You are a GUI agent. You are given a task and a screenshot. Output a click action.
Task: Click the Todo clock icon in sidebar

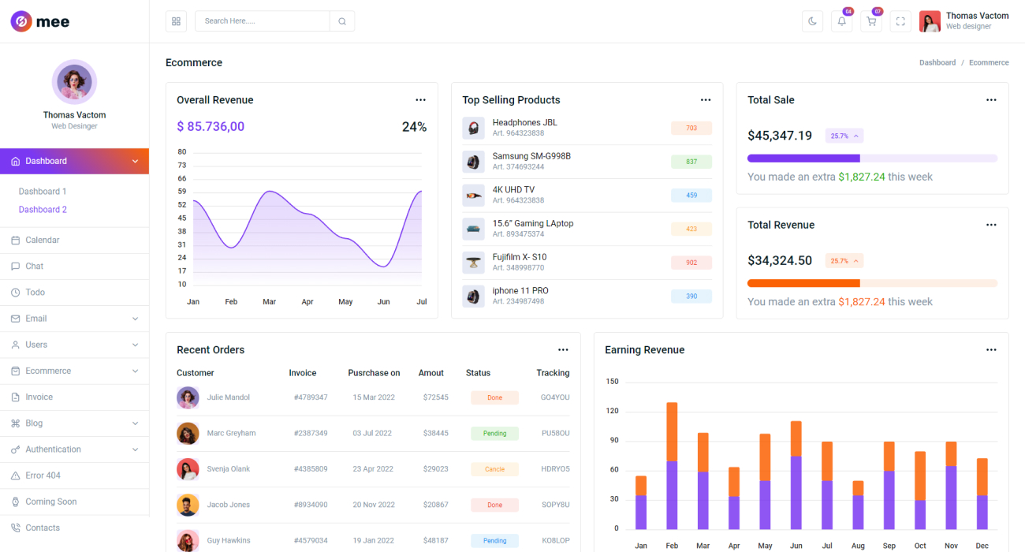click(15, 293)
